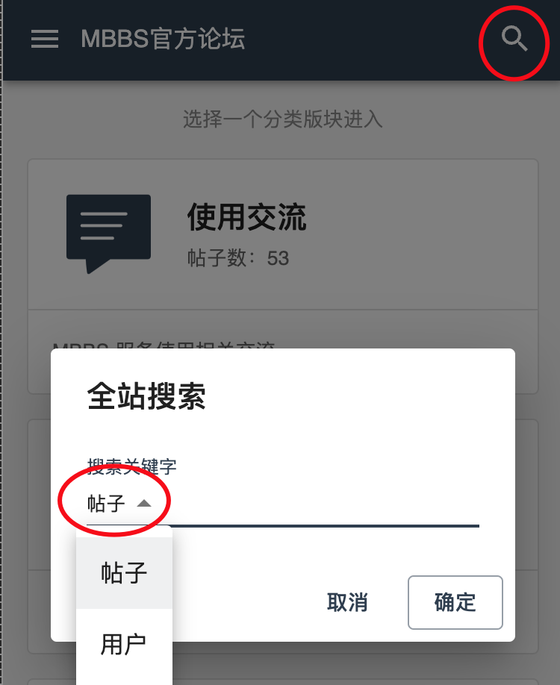Click the 全站搜索 dialog title
The width and height of the screenshot is (560, 685).
tap(146, 395)
